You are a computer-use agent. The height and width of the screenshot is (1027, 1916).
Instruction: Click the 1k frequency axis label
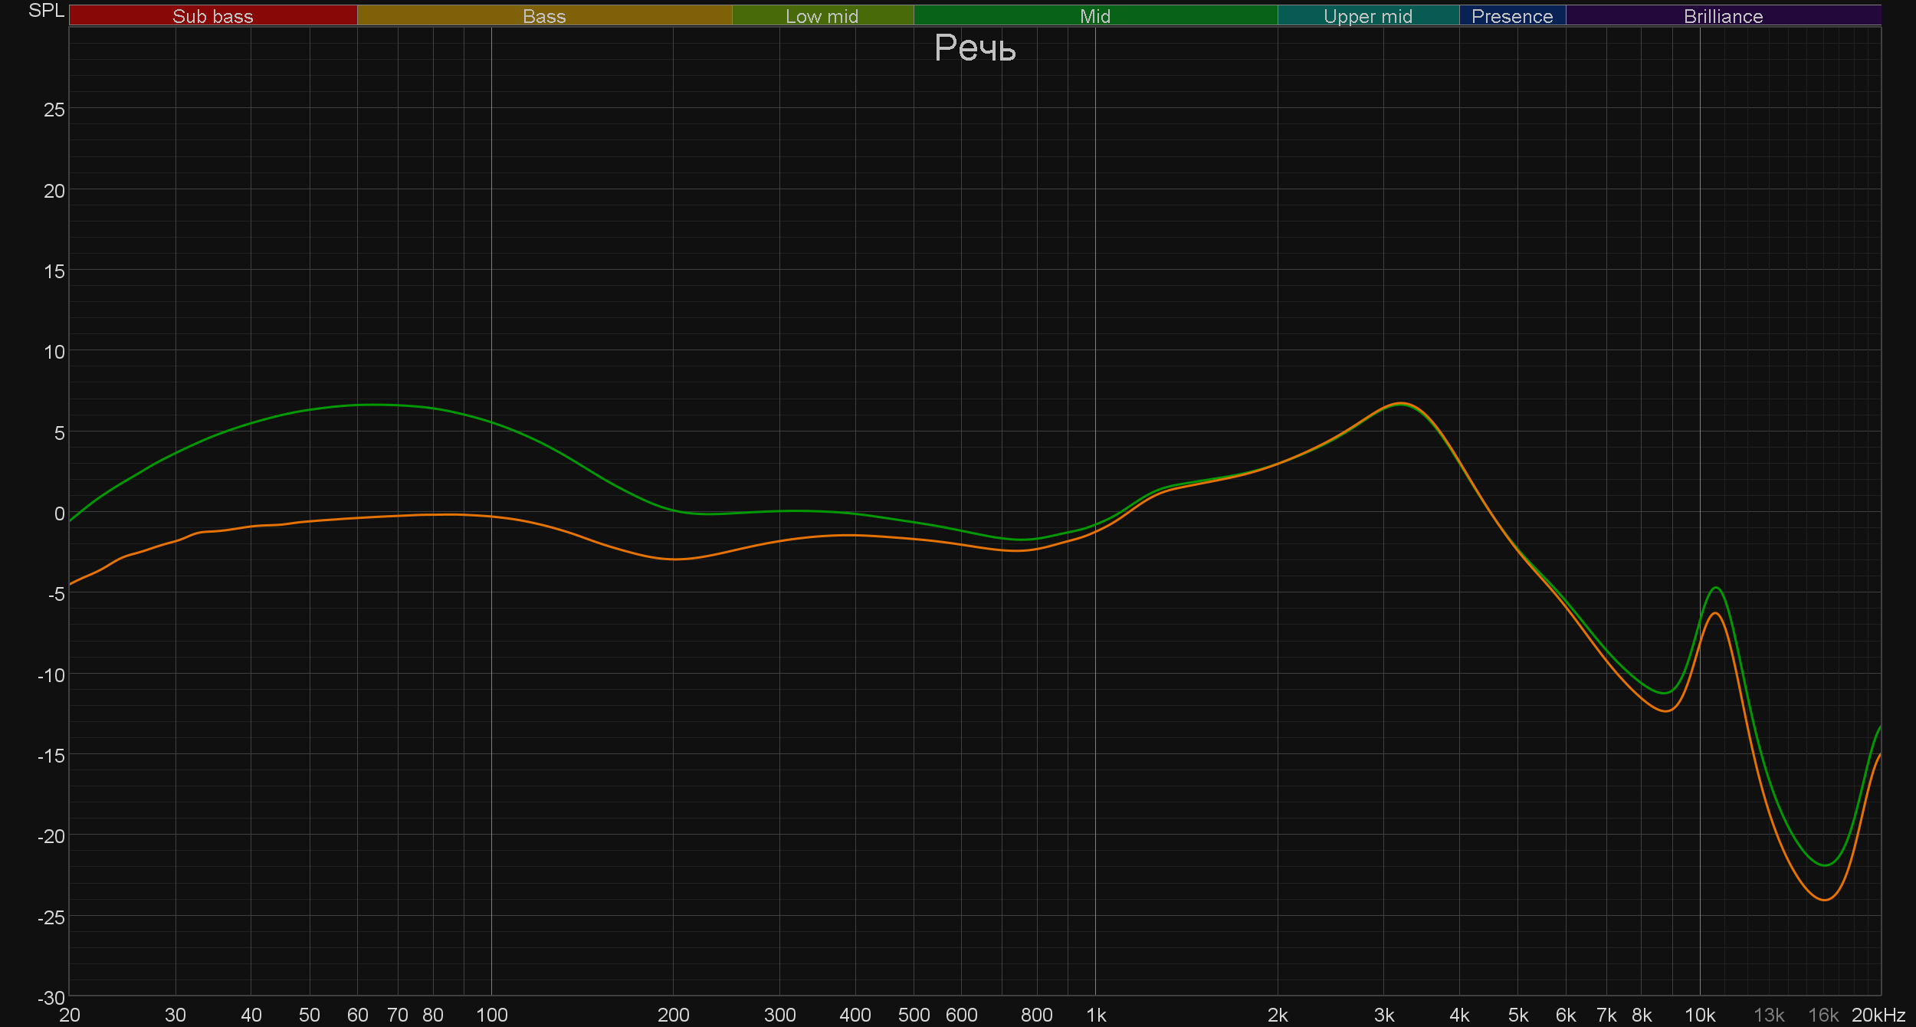point(1096,1016)
